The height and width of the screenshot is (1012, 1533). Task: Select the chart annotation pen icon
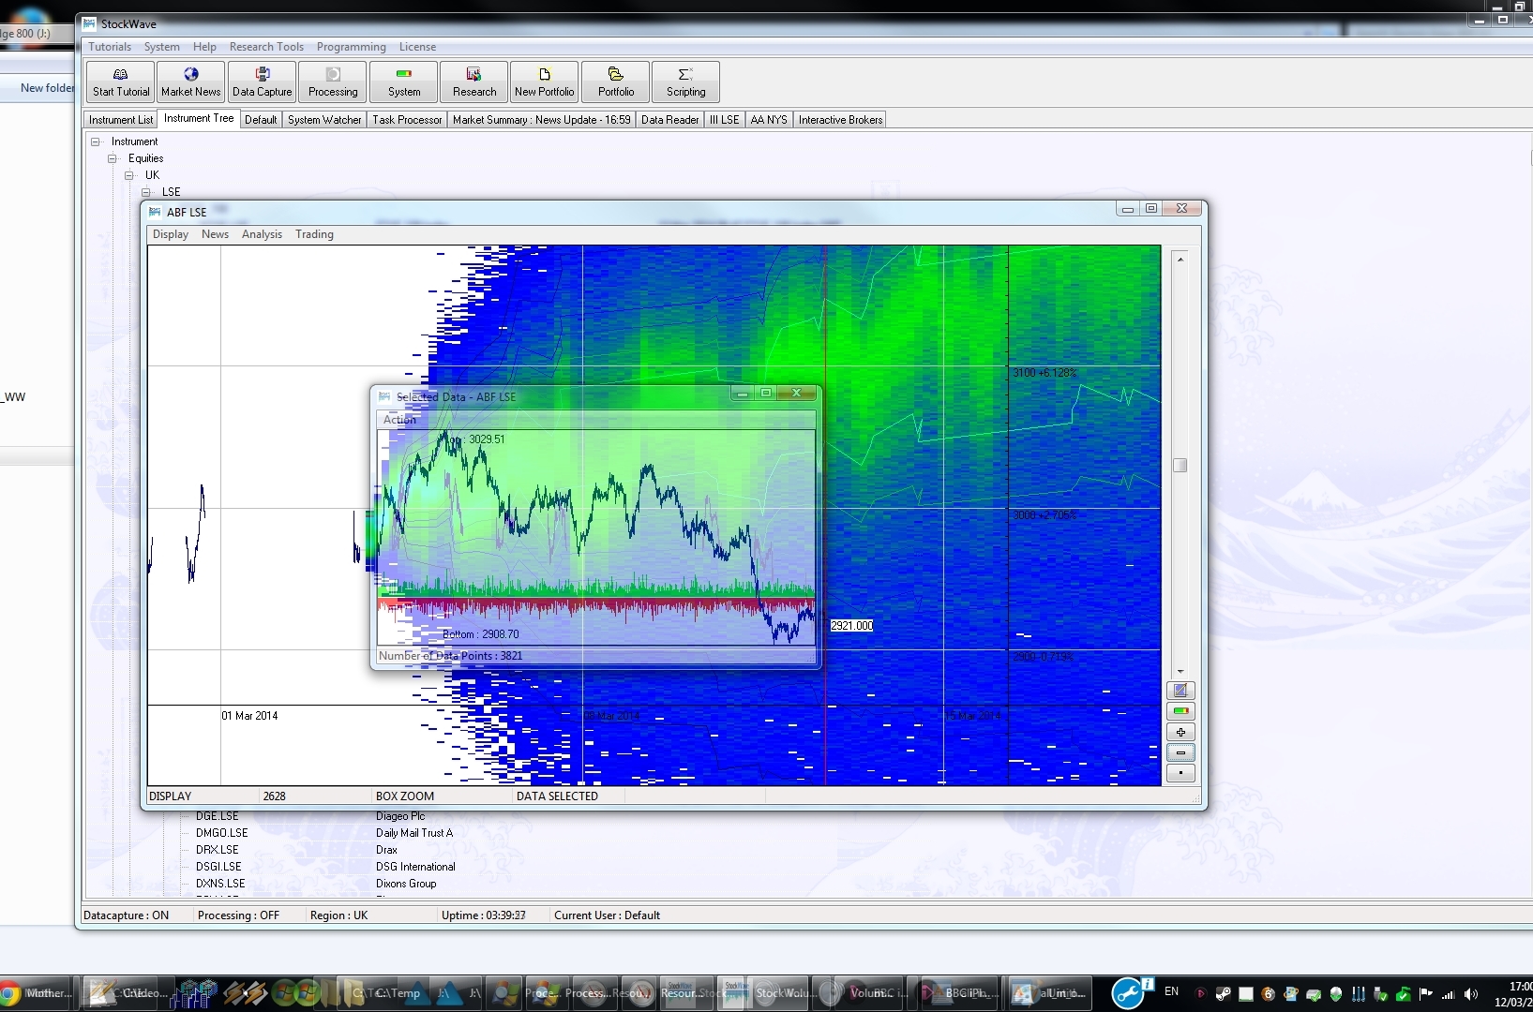coord(1181,691)
